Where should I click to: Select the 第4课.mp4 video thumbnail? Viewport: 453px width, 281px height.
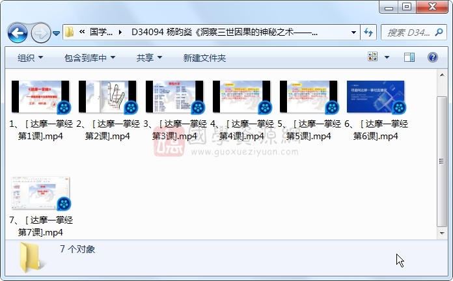241,97
